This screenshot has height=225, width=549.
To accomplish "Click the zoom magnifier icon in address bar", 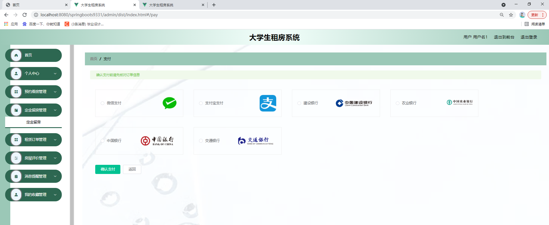I will (x=502, y=15).
